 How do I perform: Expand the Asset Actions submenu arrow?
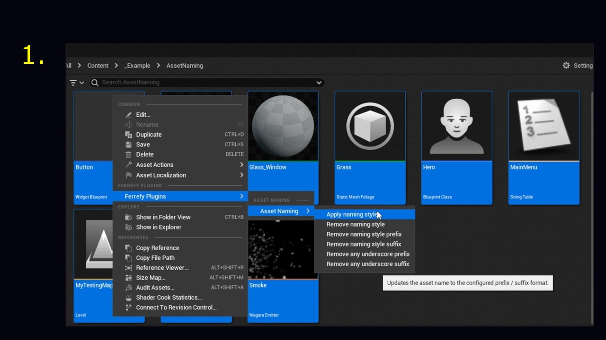(241, 165)
